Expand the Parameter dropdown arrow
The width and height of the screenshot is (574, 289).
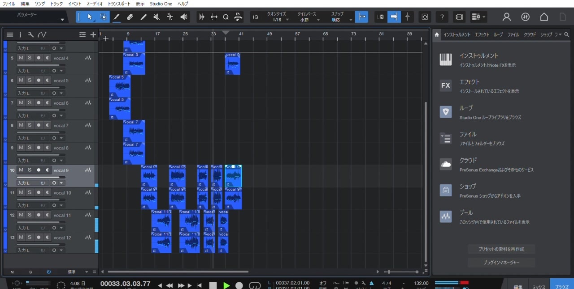[x=62, y=20]
